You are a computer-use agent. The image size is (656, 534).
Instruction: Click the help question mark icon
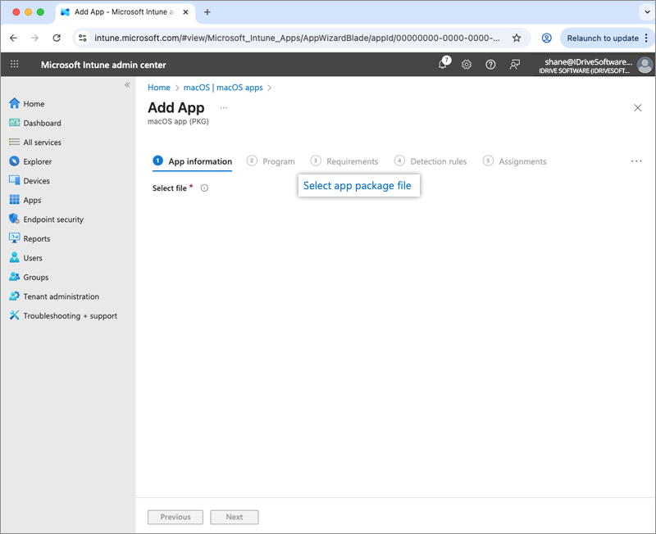(x=490, y=65)
